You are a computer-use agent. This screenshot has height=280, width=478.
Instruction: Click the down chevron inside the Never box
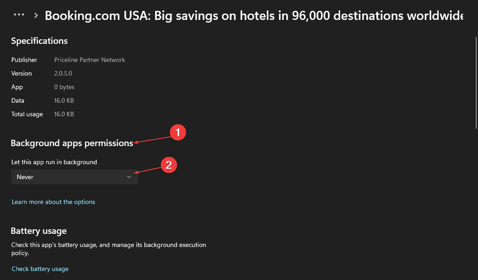(x=128, y=177)
